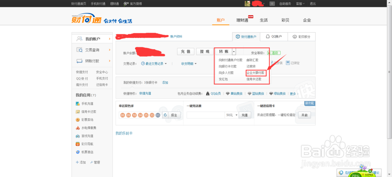
Task: Refresh lucky double-color ball numbers
Action: pos(165,115)
